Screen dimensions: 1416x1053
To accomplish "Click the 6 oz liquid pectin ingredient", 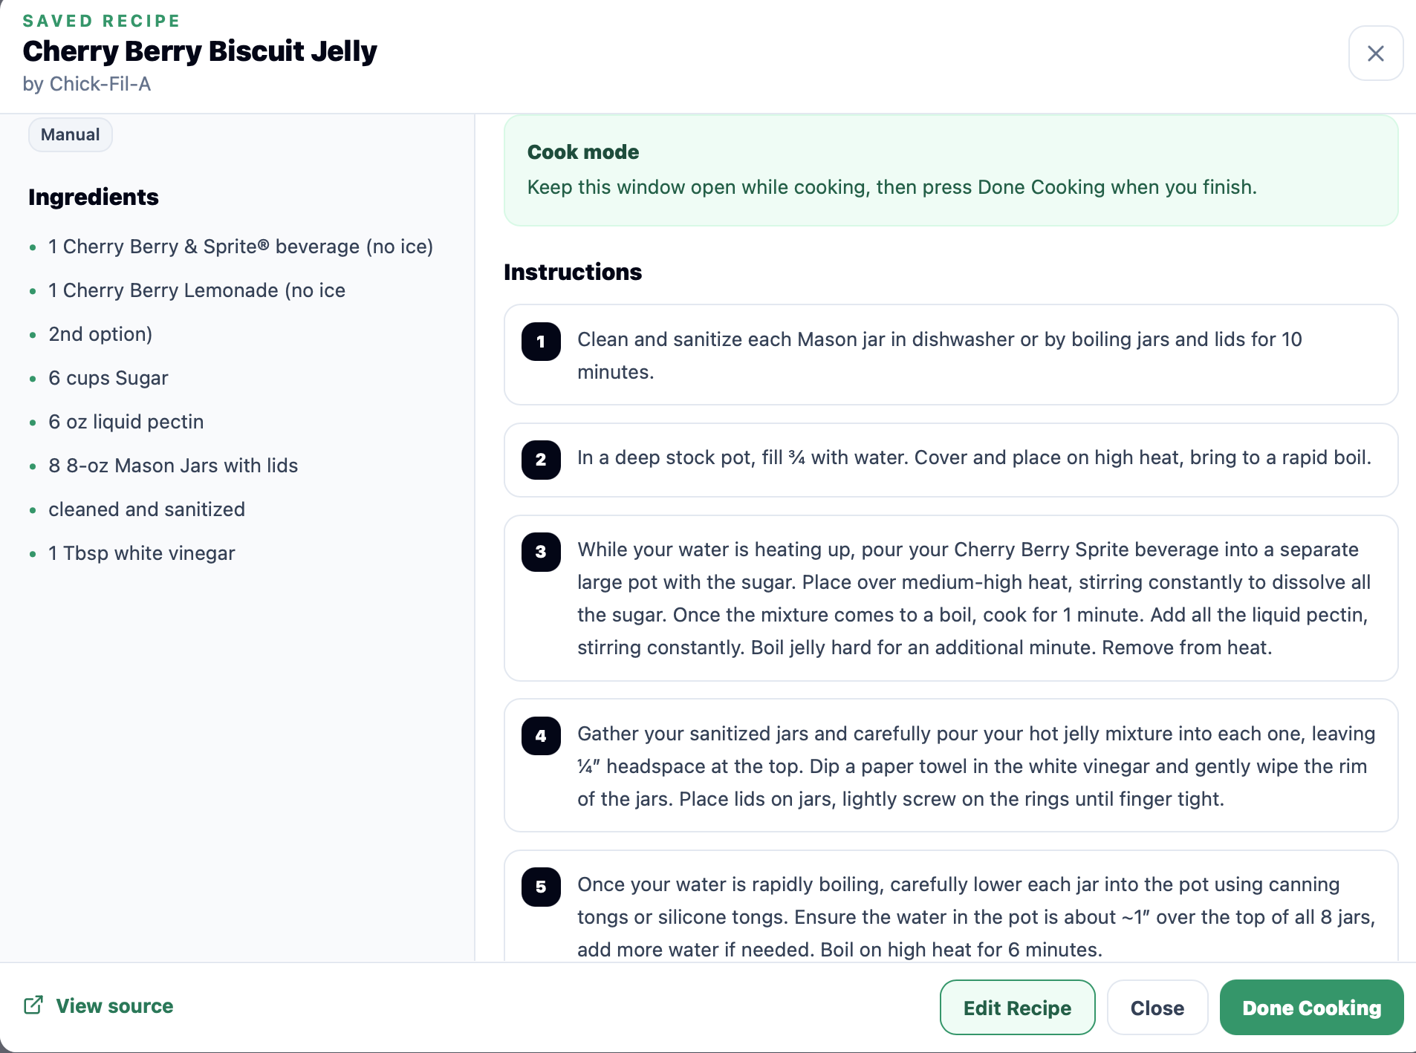I will point(126,422).
